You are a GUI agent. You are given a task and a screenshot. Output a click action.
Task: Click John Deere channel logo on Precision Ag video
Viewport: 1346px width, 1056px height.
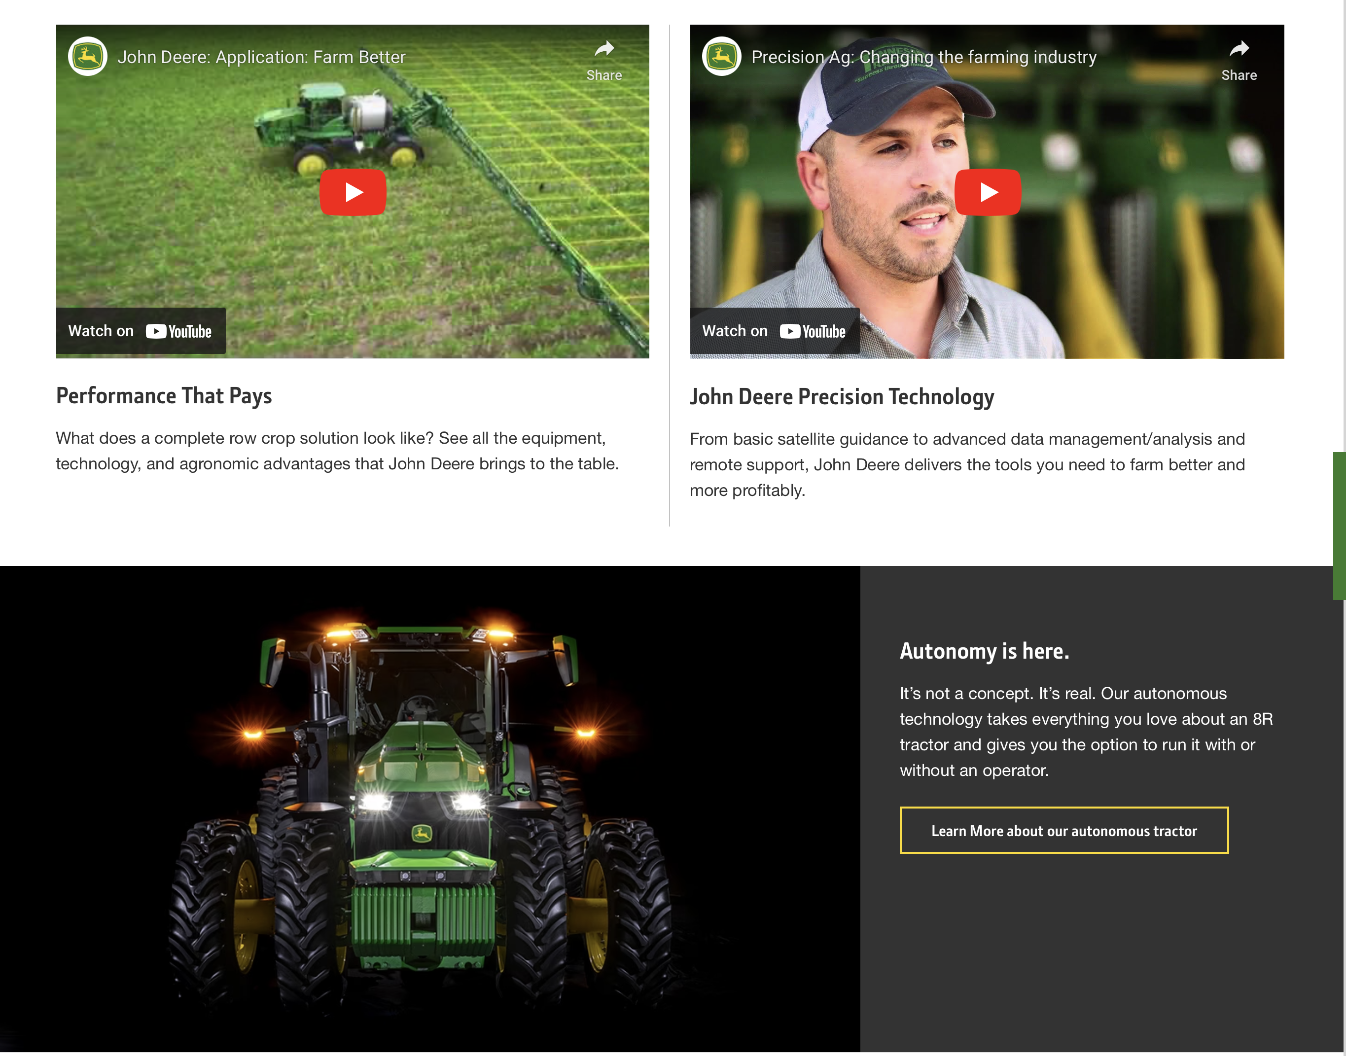point(721,56)
